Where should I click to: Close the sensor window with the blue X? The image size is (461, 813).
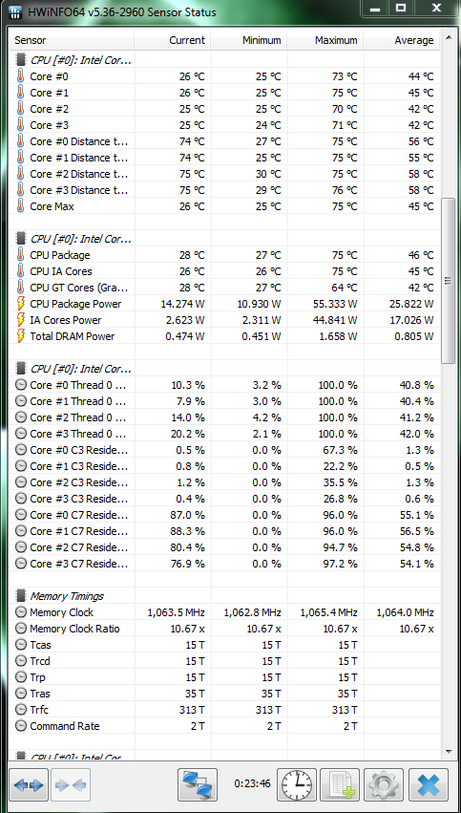[428, 785]
